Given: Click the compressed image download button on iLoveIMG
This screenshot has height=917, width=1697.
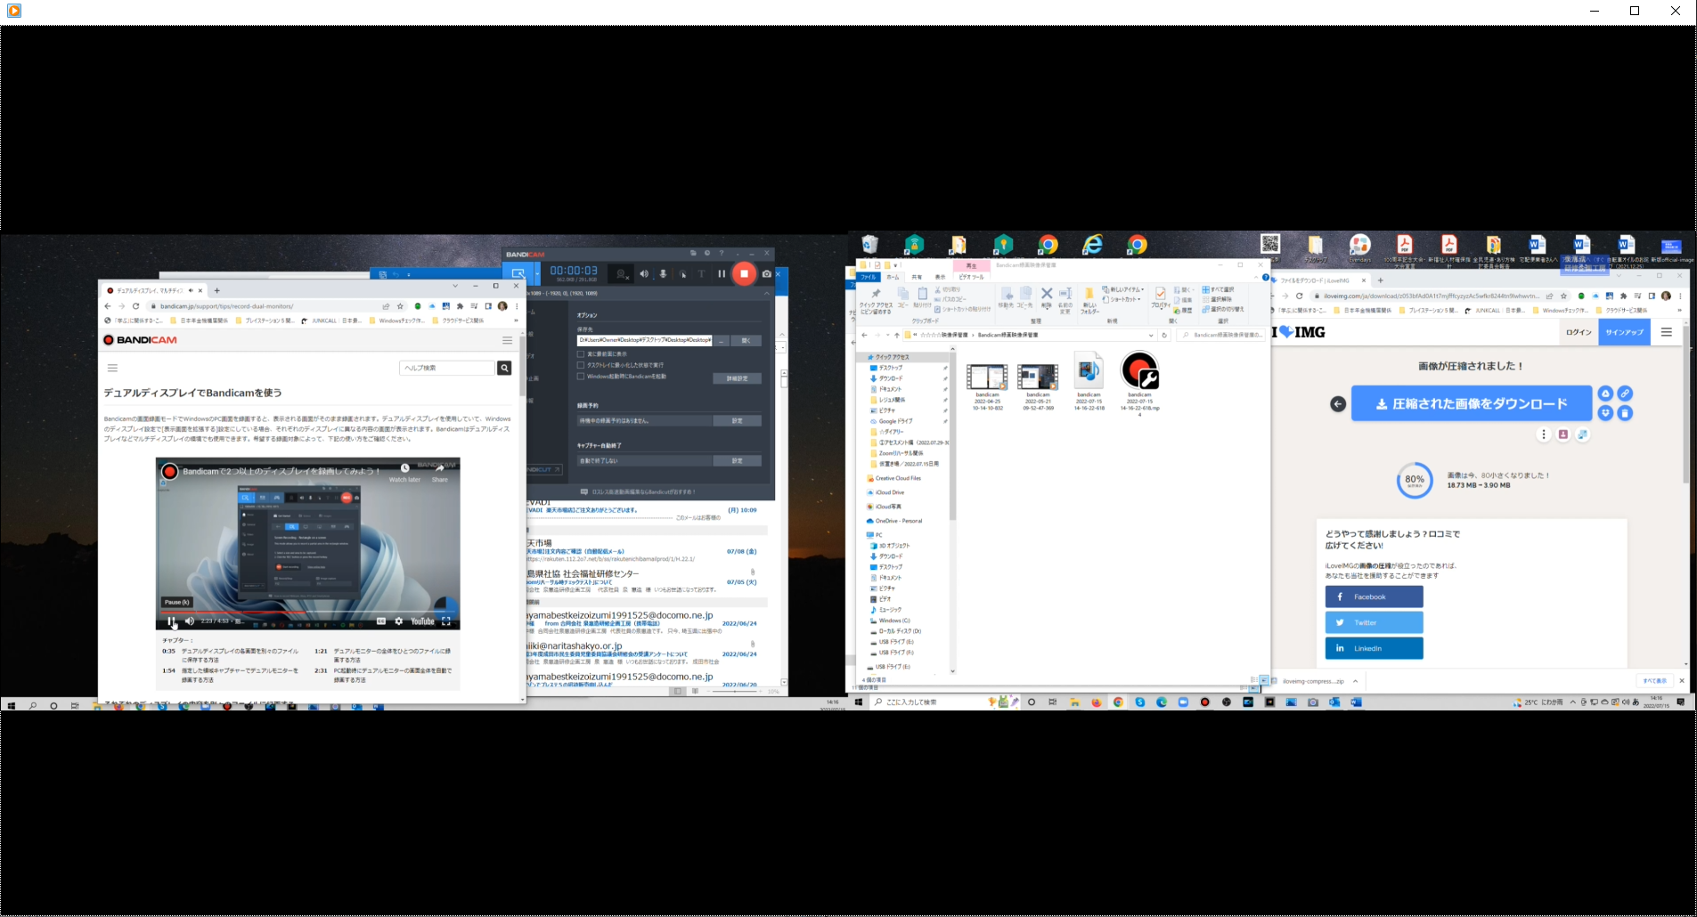Looking at the screenshot, I should [1472, 403].
